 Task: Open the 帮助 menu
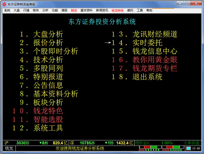pyautogui.click(x=149, y=11)
